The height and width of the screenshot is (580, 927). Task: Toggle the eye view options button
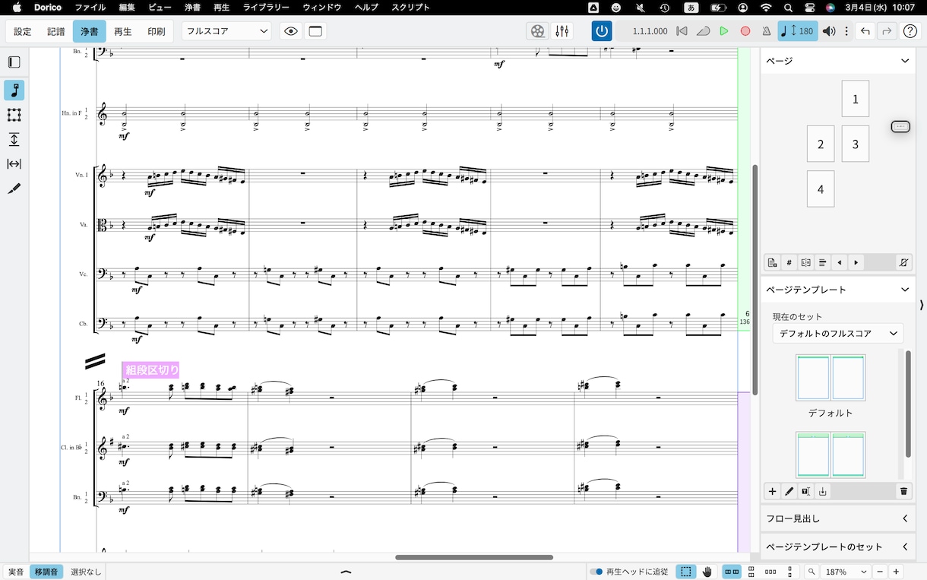290,31
